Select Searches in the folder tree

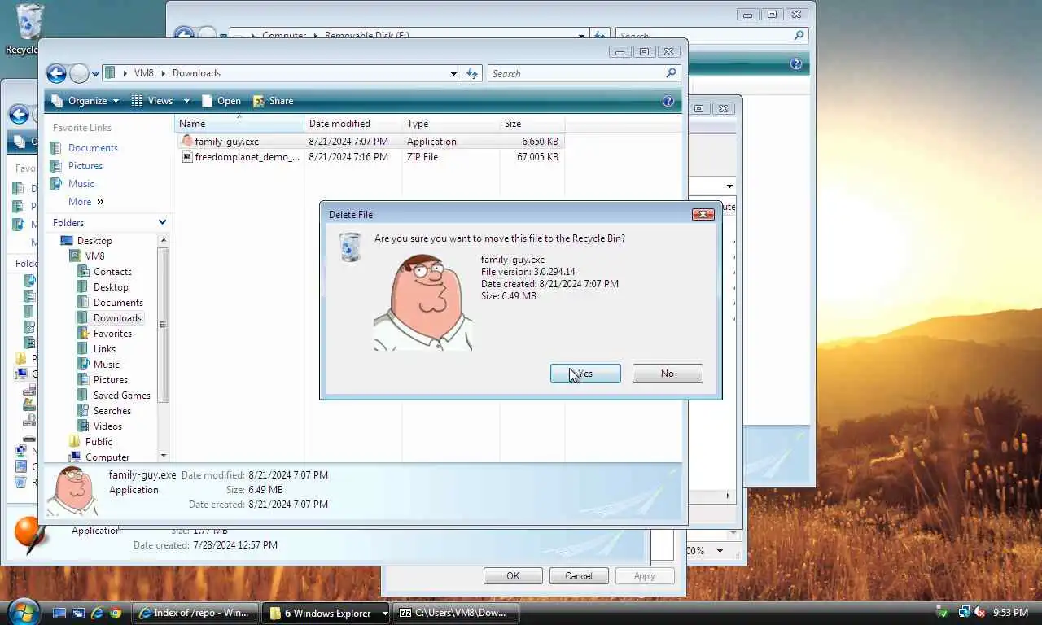(x=112, y=411)
